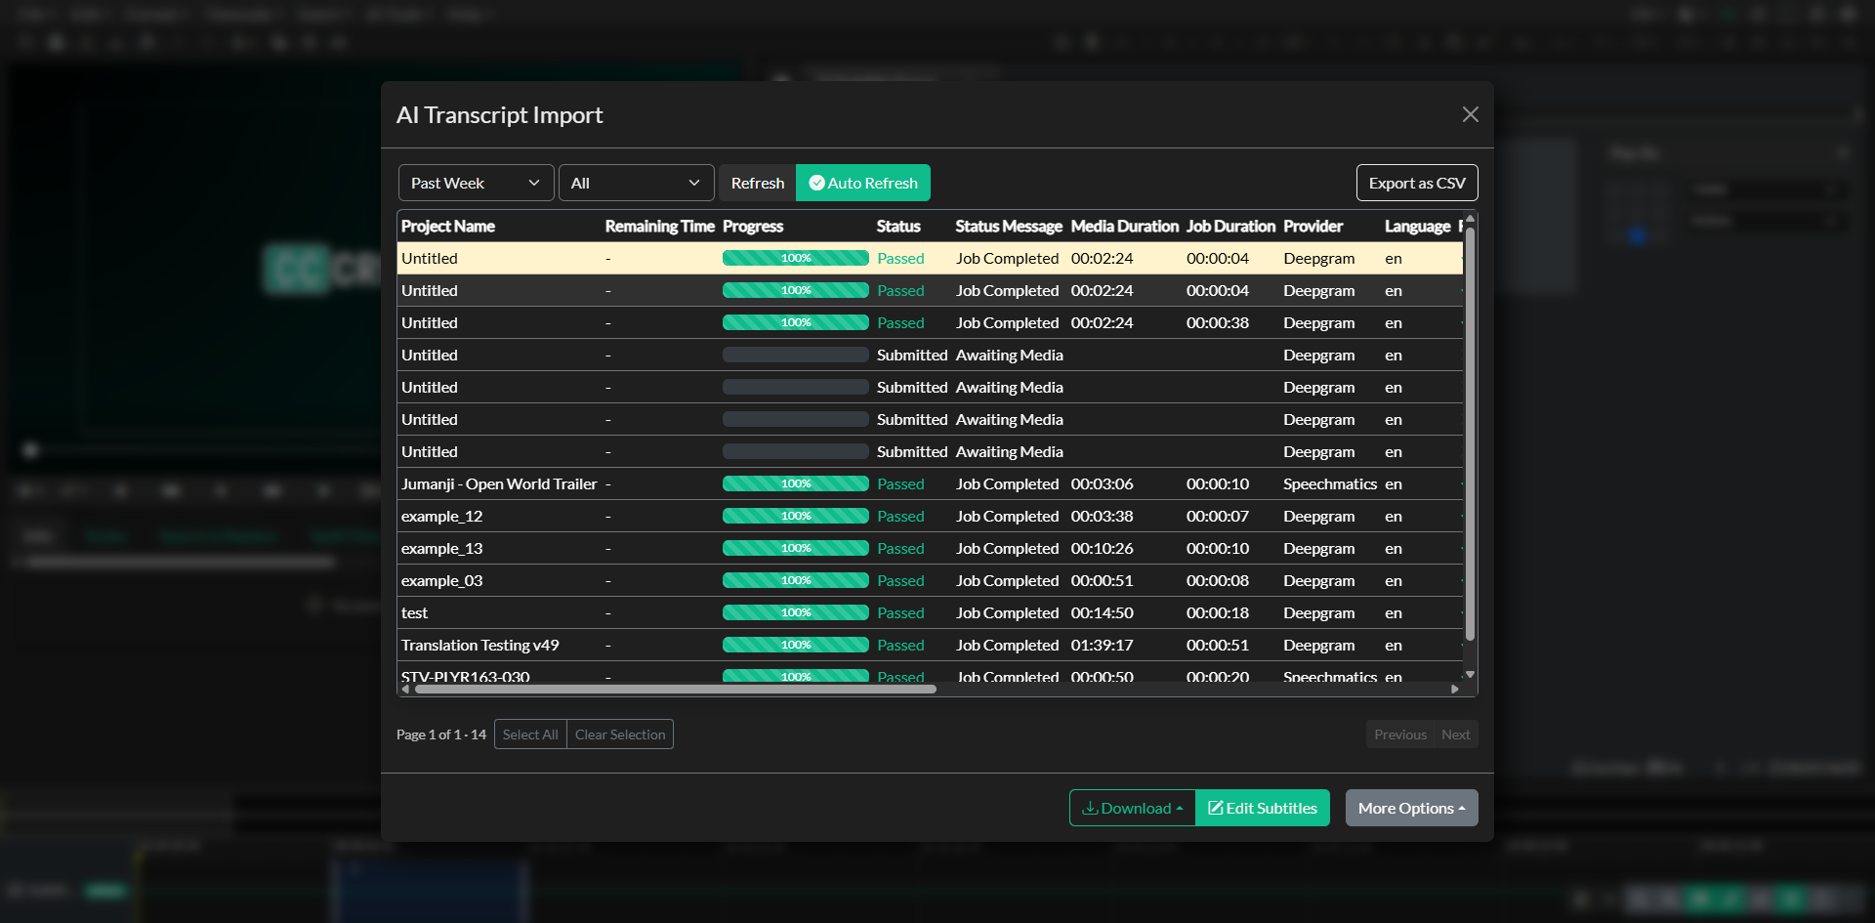Screen dimensions: 1875x923
Task: Go to the Next page
Action: click(1456, 734)
